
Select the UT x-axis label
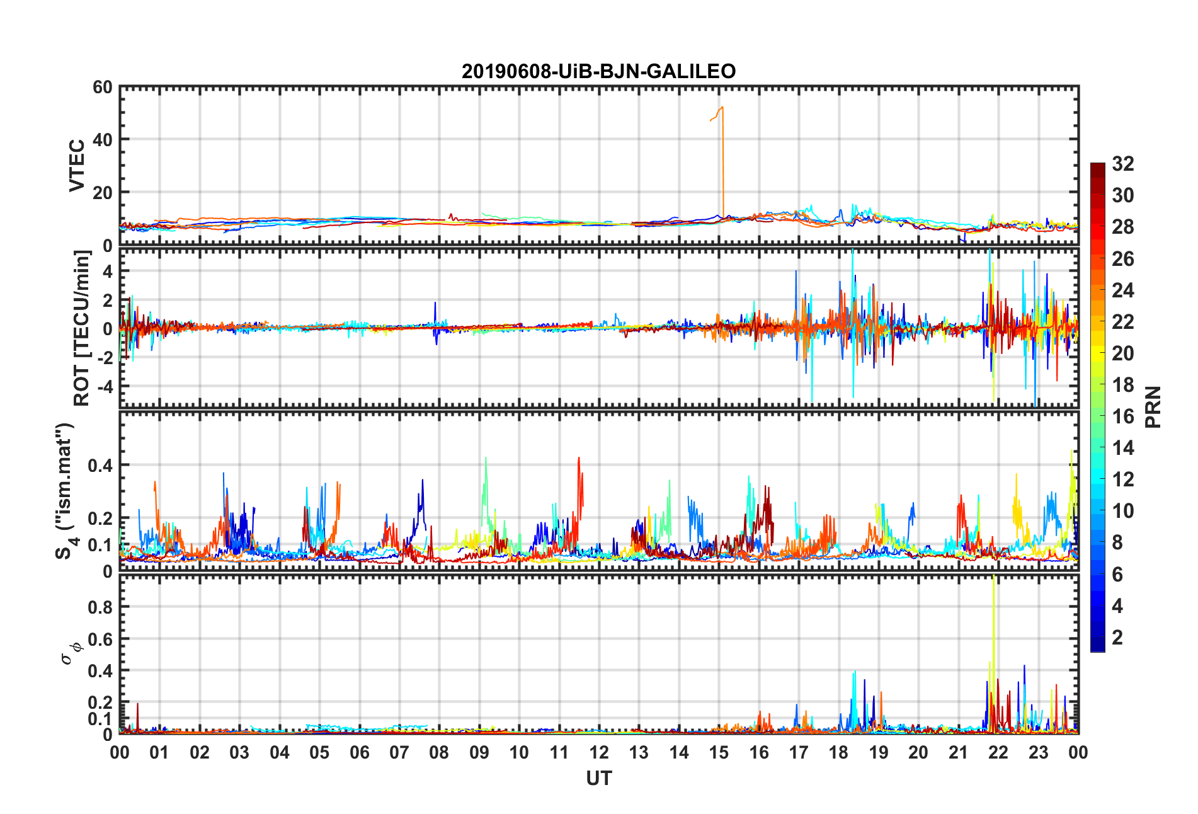click(x=598, y=779)
